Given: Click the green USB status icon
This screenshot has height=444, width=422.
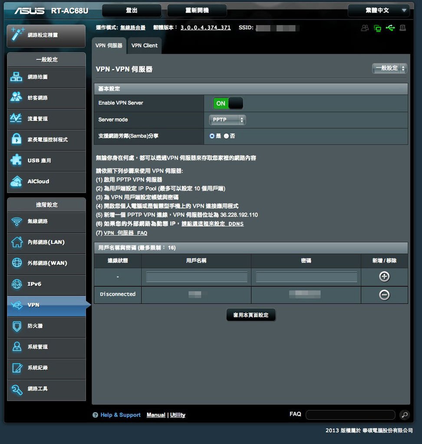Looking at the screenshot, I should (x=390, y=28).
